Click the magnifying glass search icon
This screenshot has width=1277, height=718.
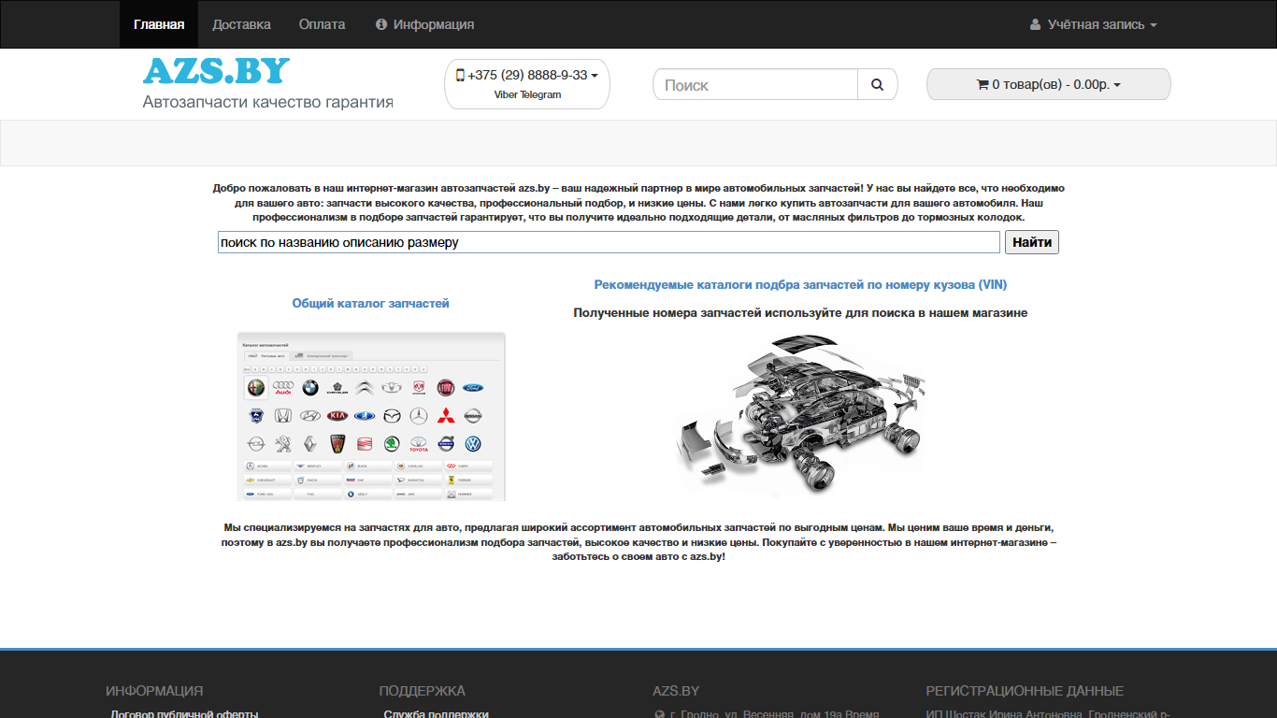coord(877,84)
